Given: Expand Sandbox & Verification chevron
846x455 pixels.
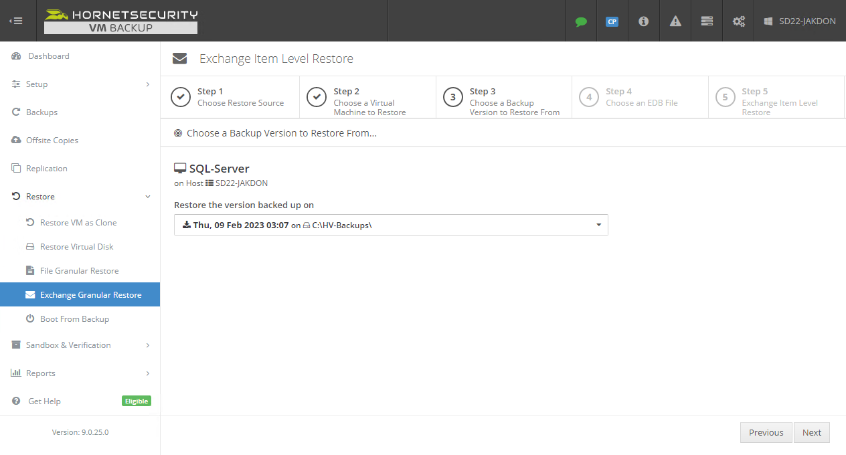Looking at the screenshot, I should tap(148, 345).
